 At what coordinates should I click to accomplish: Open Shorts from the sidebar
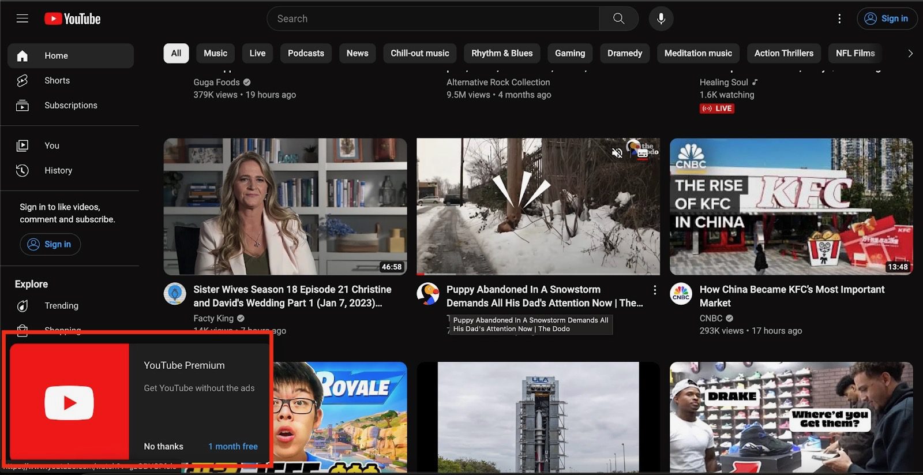57,81
